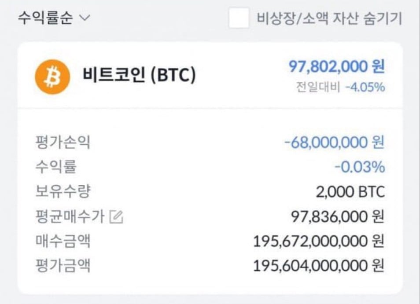420x304 pixels.
Task: Click the 195,604,000,000 원 valuation amount
Action: [319, 266]
